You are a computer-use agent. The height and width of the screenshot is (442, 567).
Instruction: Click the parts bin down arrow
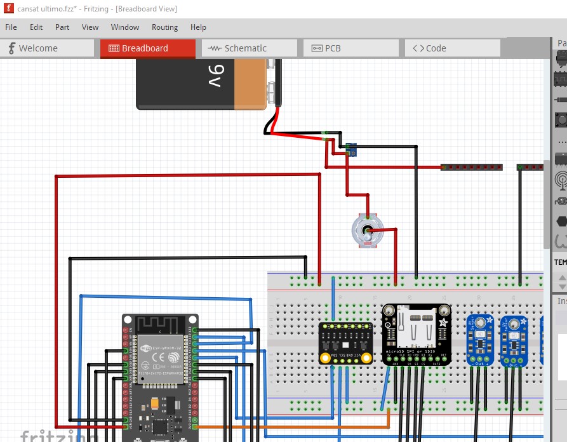[x=563, y=286]
